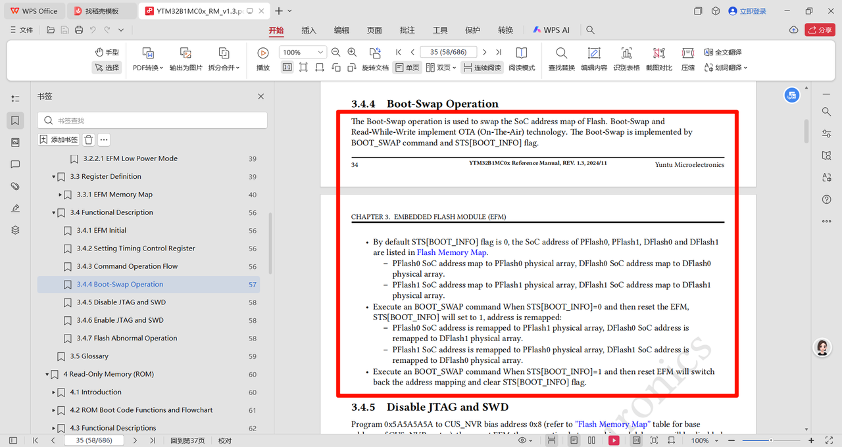
Task: Launch Recognize Table (识别表格) tool
Action: [626, 59]
